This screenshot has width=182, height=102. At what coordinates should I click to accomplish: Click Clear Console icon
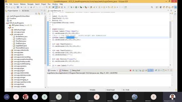click(140, 71)
